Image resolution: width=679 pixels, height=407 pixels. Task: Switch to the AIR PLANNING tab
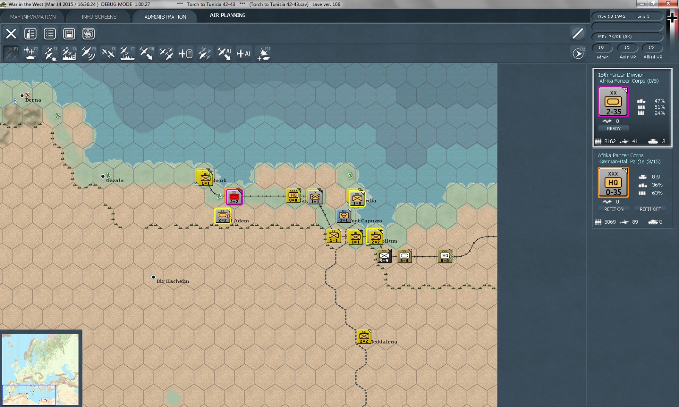click(227, 15)
